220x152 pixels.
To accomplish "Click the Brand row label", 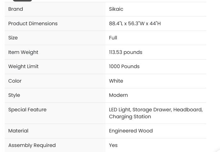I will click(15, 9).
